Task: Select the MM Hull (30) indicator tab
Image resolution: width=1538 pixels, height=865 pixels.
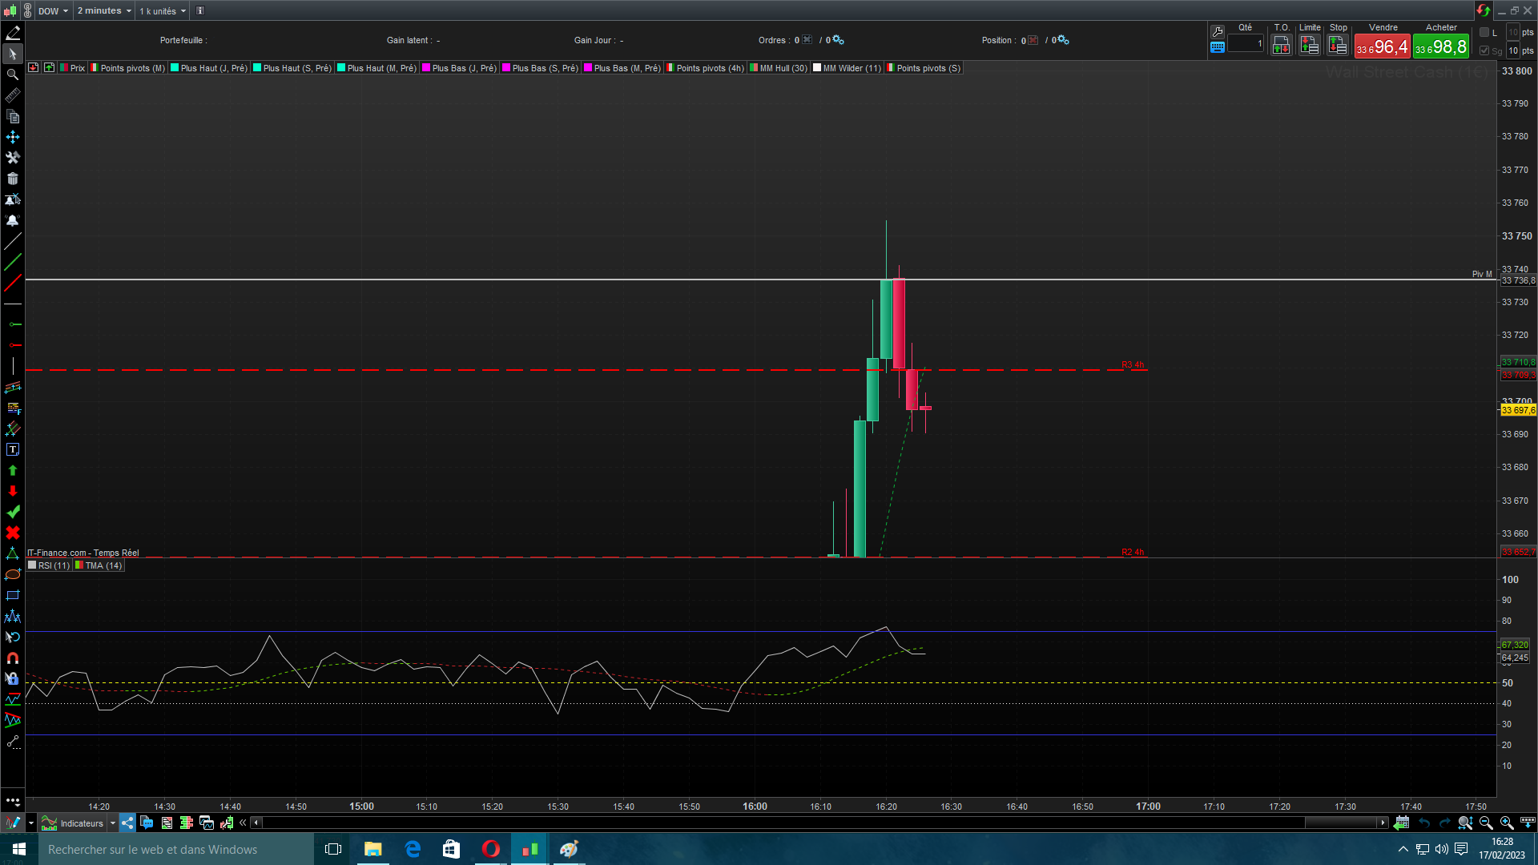Action: coord(779,68)
